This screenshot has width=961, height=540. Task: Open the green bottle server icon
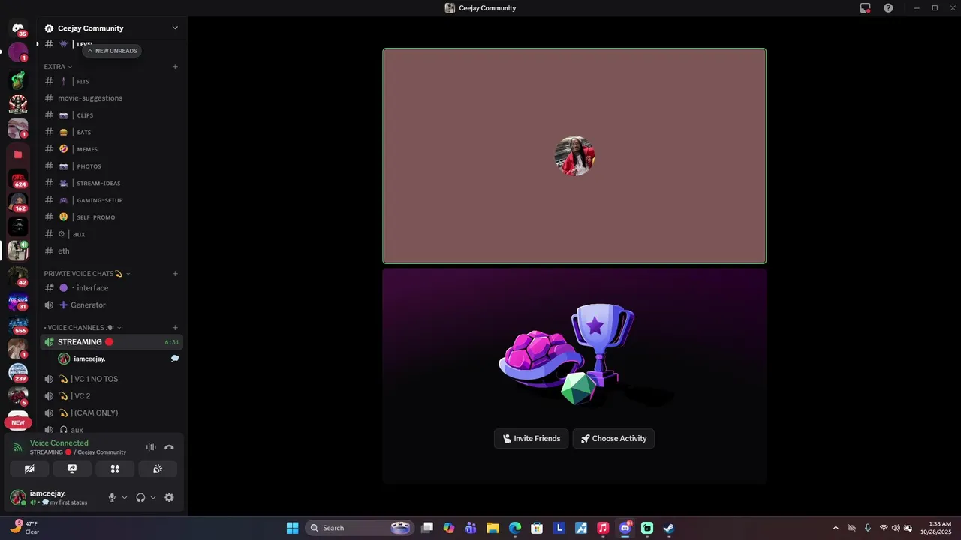click(x=18, y=79)
